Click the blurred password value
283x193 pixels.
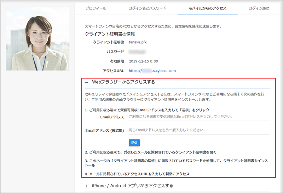(137, 52)
